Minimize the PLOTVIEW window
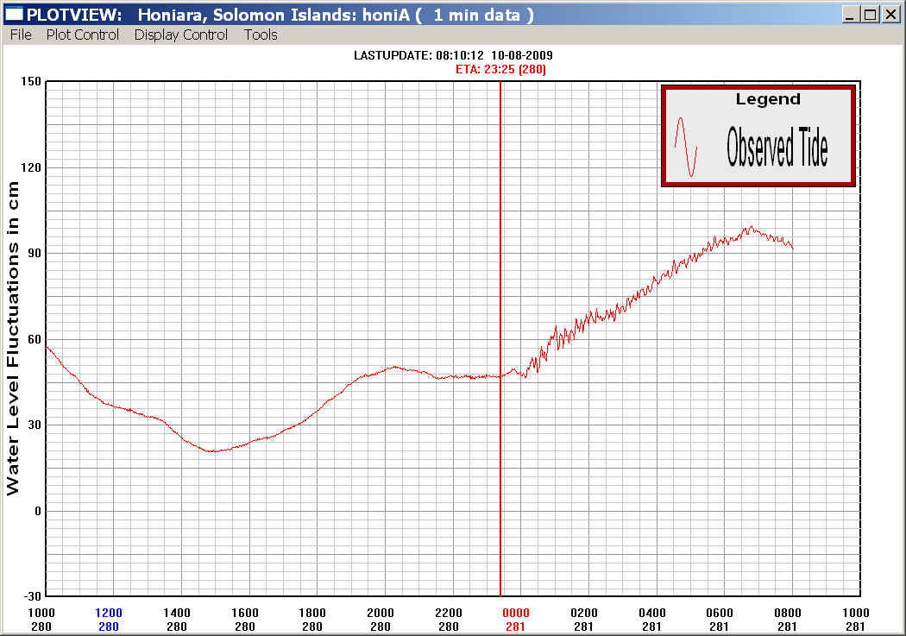This screenshot has width=906, height=636. [x=851, y=15]
